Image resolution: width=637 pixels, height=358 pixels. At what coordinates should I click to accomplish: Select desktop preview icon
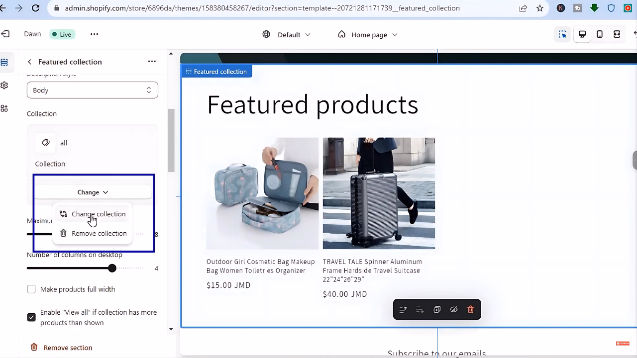click(x=582, y=34)
